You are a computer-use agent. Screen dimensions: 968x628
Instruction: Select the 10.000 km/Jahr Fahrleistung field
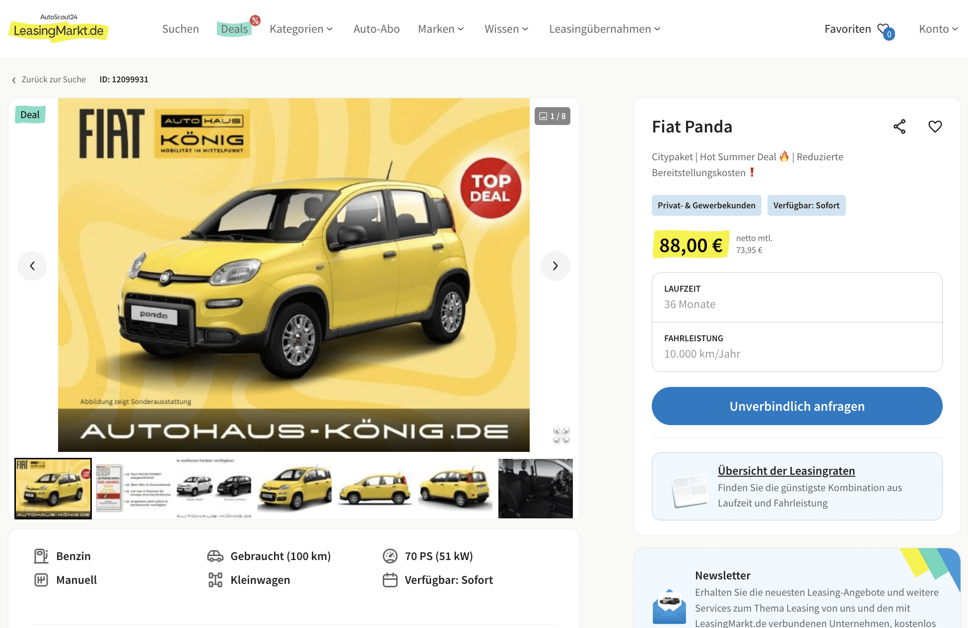(797, 347)
